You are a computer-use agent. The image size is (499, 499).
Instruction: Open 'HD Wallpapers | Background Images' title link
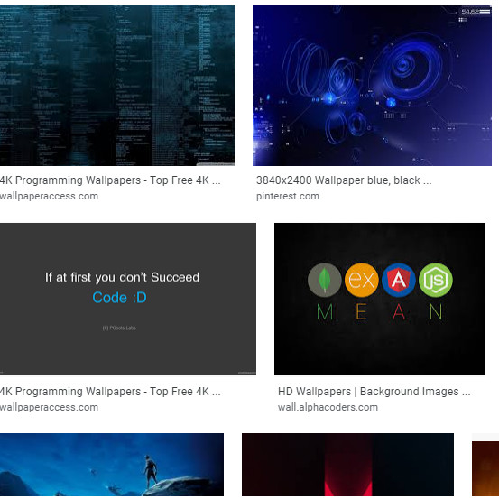[374, 391]
